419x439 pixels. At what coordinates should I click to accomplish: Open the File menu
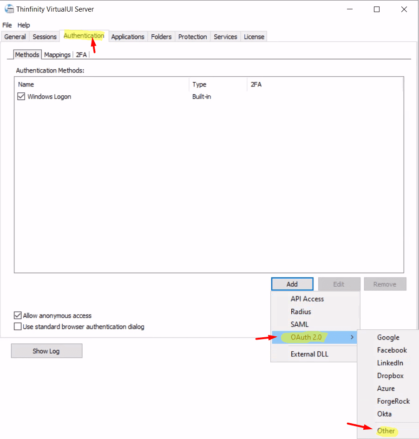[7, 25]
